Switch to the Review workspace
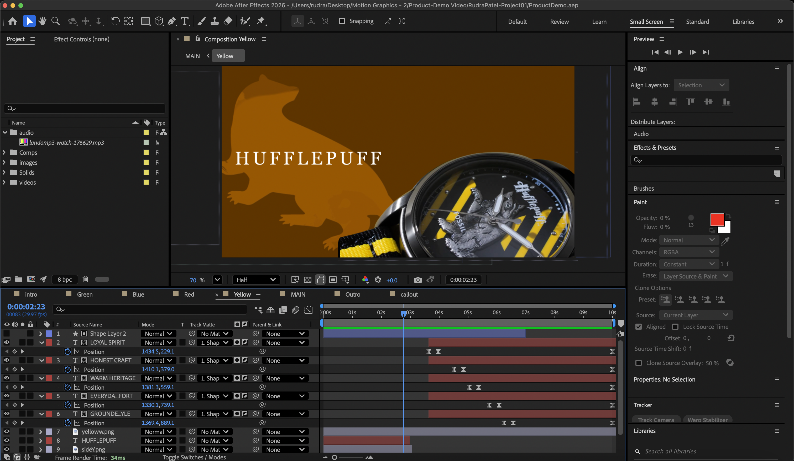 click(559, 22)
